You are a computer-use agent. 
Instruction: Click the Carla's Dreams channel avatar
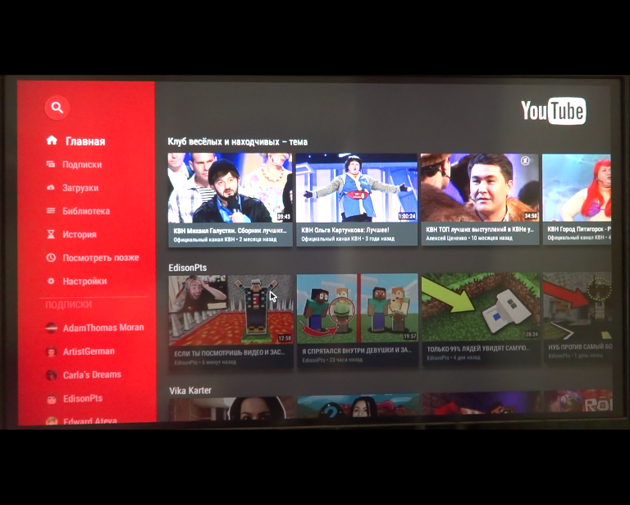tap(51, 374)
